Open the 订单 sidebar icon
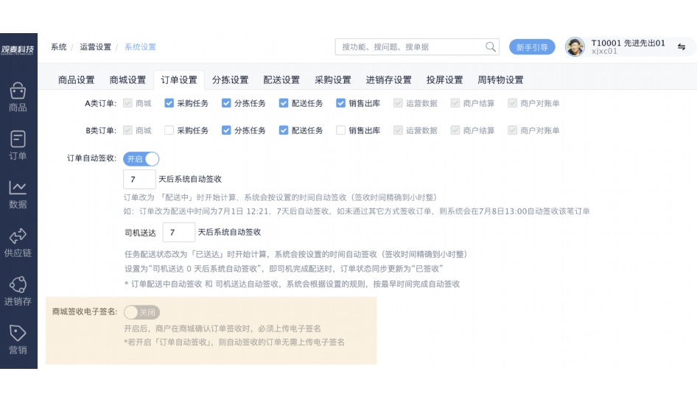Viewport: 697px width, 402px height. pos(18,140)
